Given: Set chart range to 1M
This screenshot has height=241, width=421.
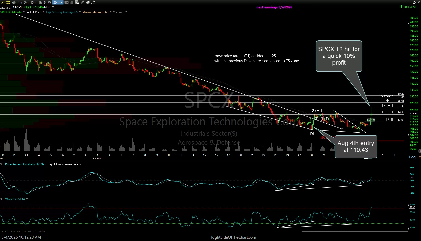Looking at the screenshot, I should [24, 232].
